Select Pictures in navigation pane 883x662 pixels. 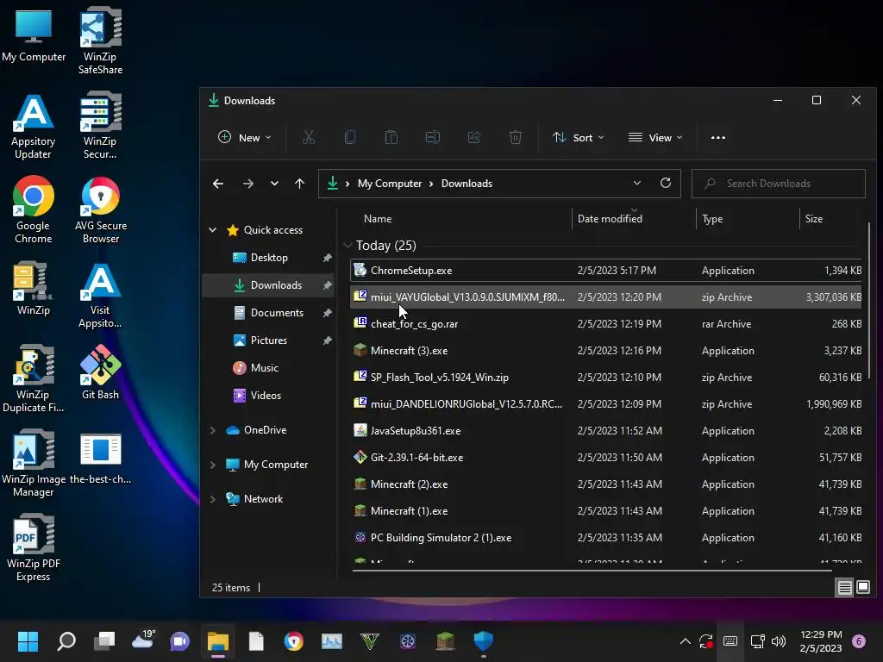(x=269, y=340)
